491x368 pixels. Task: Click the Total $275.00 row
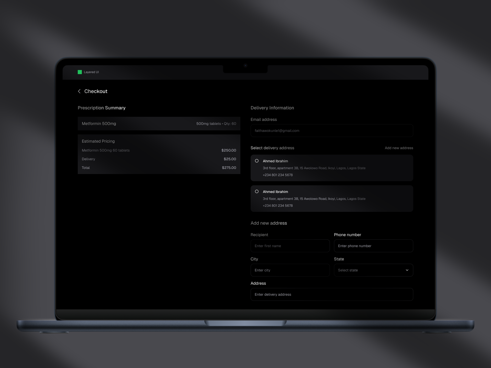tap(159, 168)
